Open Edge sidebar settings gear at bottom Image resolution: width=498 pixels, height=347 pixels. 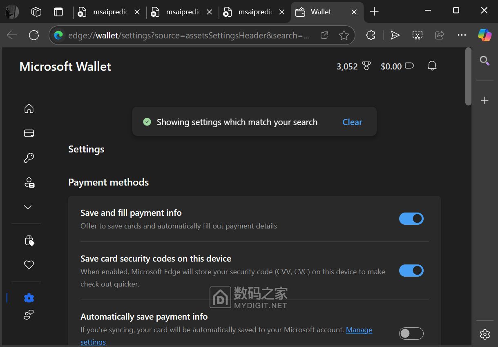[485, 334]
